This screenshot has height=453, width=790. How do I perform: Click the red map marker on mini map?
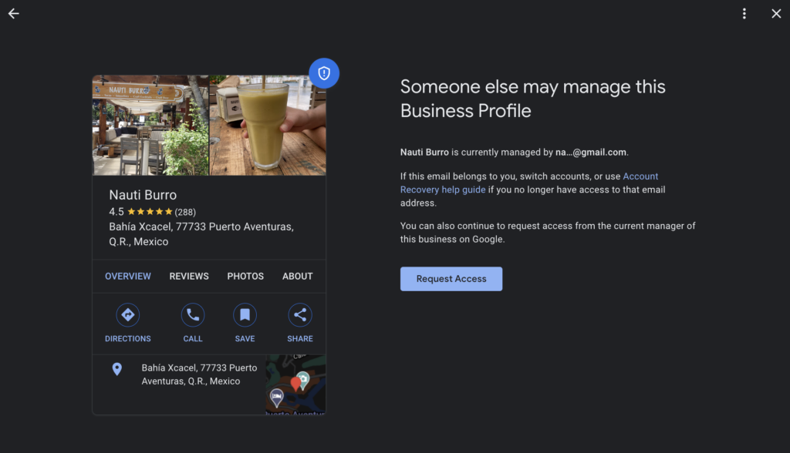point(295,384)
